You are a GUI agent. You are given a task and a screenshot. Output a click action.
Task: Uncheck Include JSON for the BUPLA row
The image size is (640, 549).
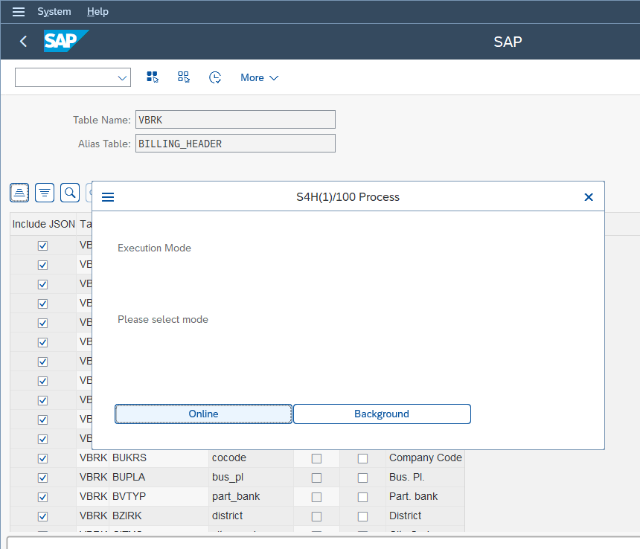click(x=42, y=478)
